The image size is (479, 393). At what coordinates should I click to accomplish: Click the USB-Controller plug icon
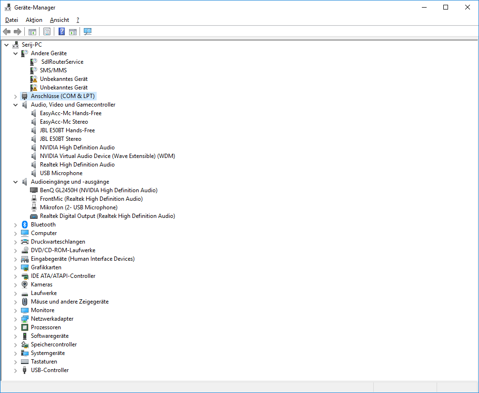[x=25, y=370]
